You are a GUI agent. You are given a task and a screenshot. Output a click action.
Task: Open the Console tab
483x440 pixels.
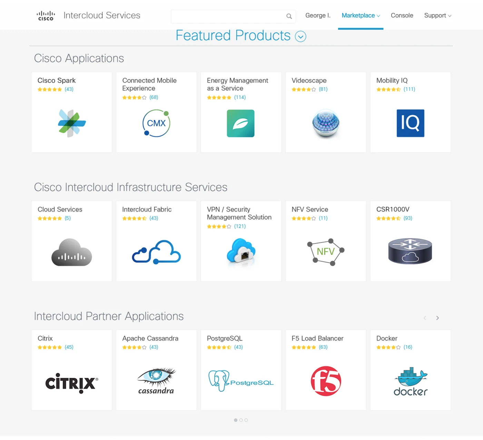point(402,16)
